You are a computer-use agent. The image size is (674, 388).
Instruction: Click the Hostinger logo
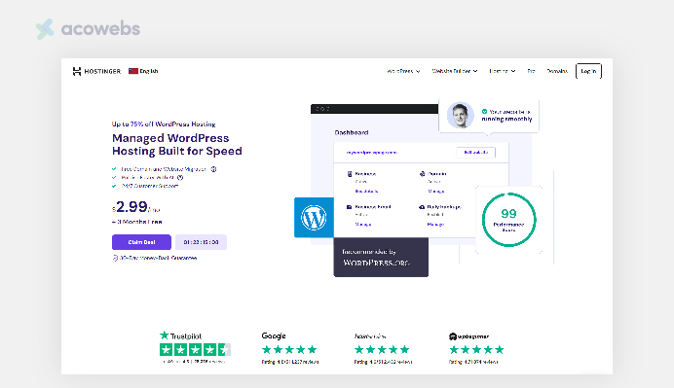pyautogui.click(x=96, y=71)
